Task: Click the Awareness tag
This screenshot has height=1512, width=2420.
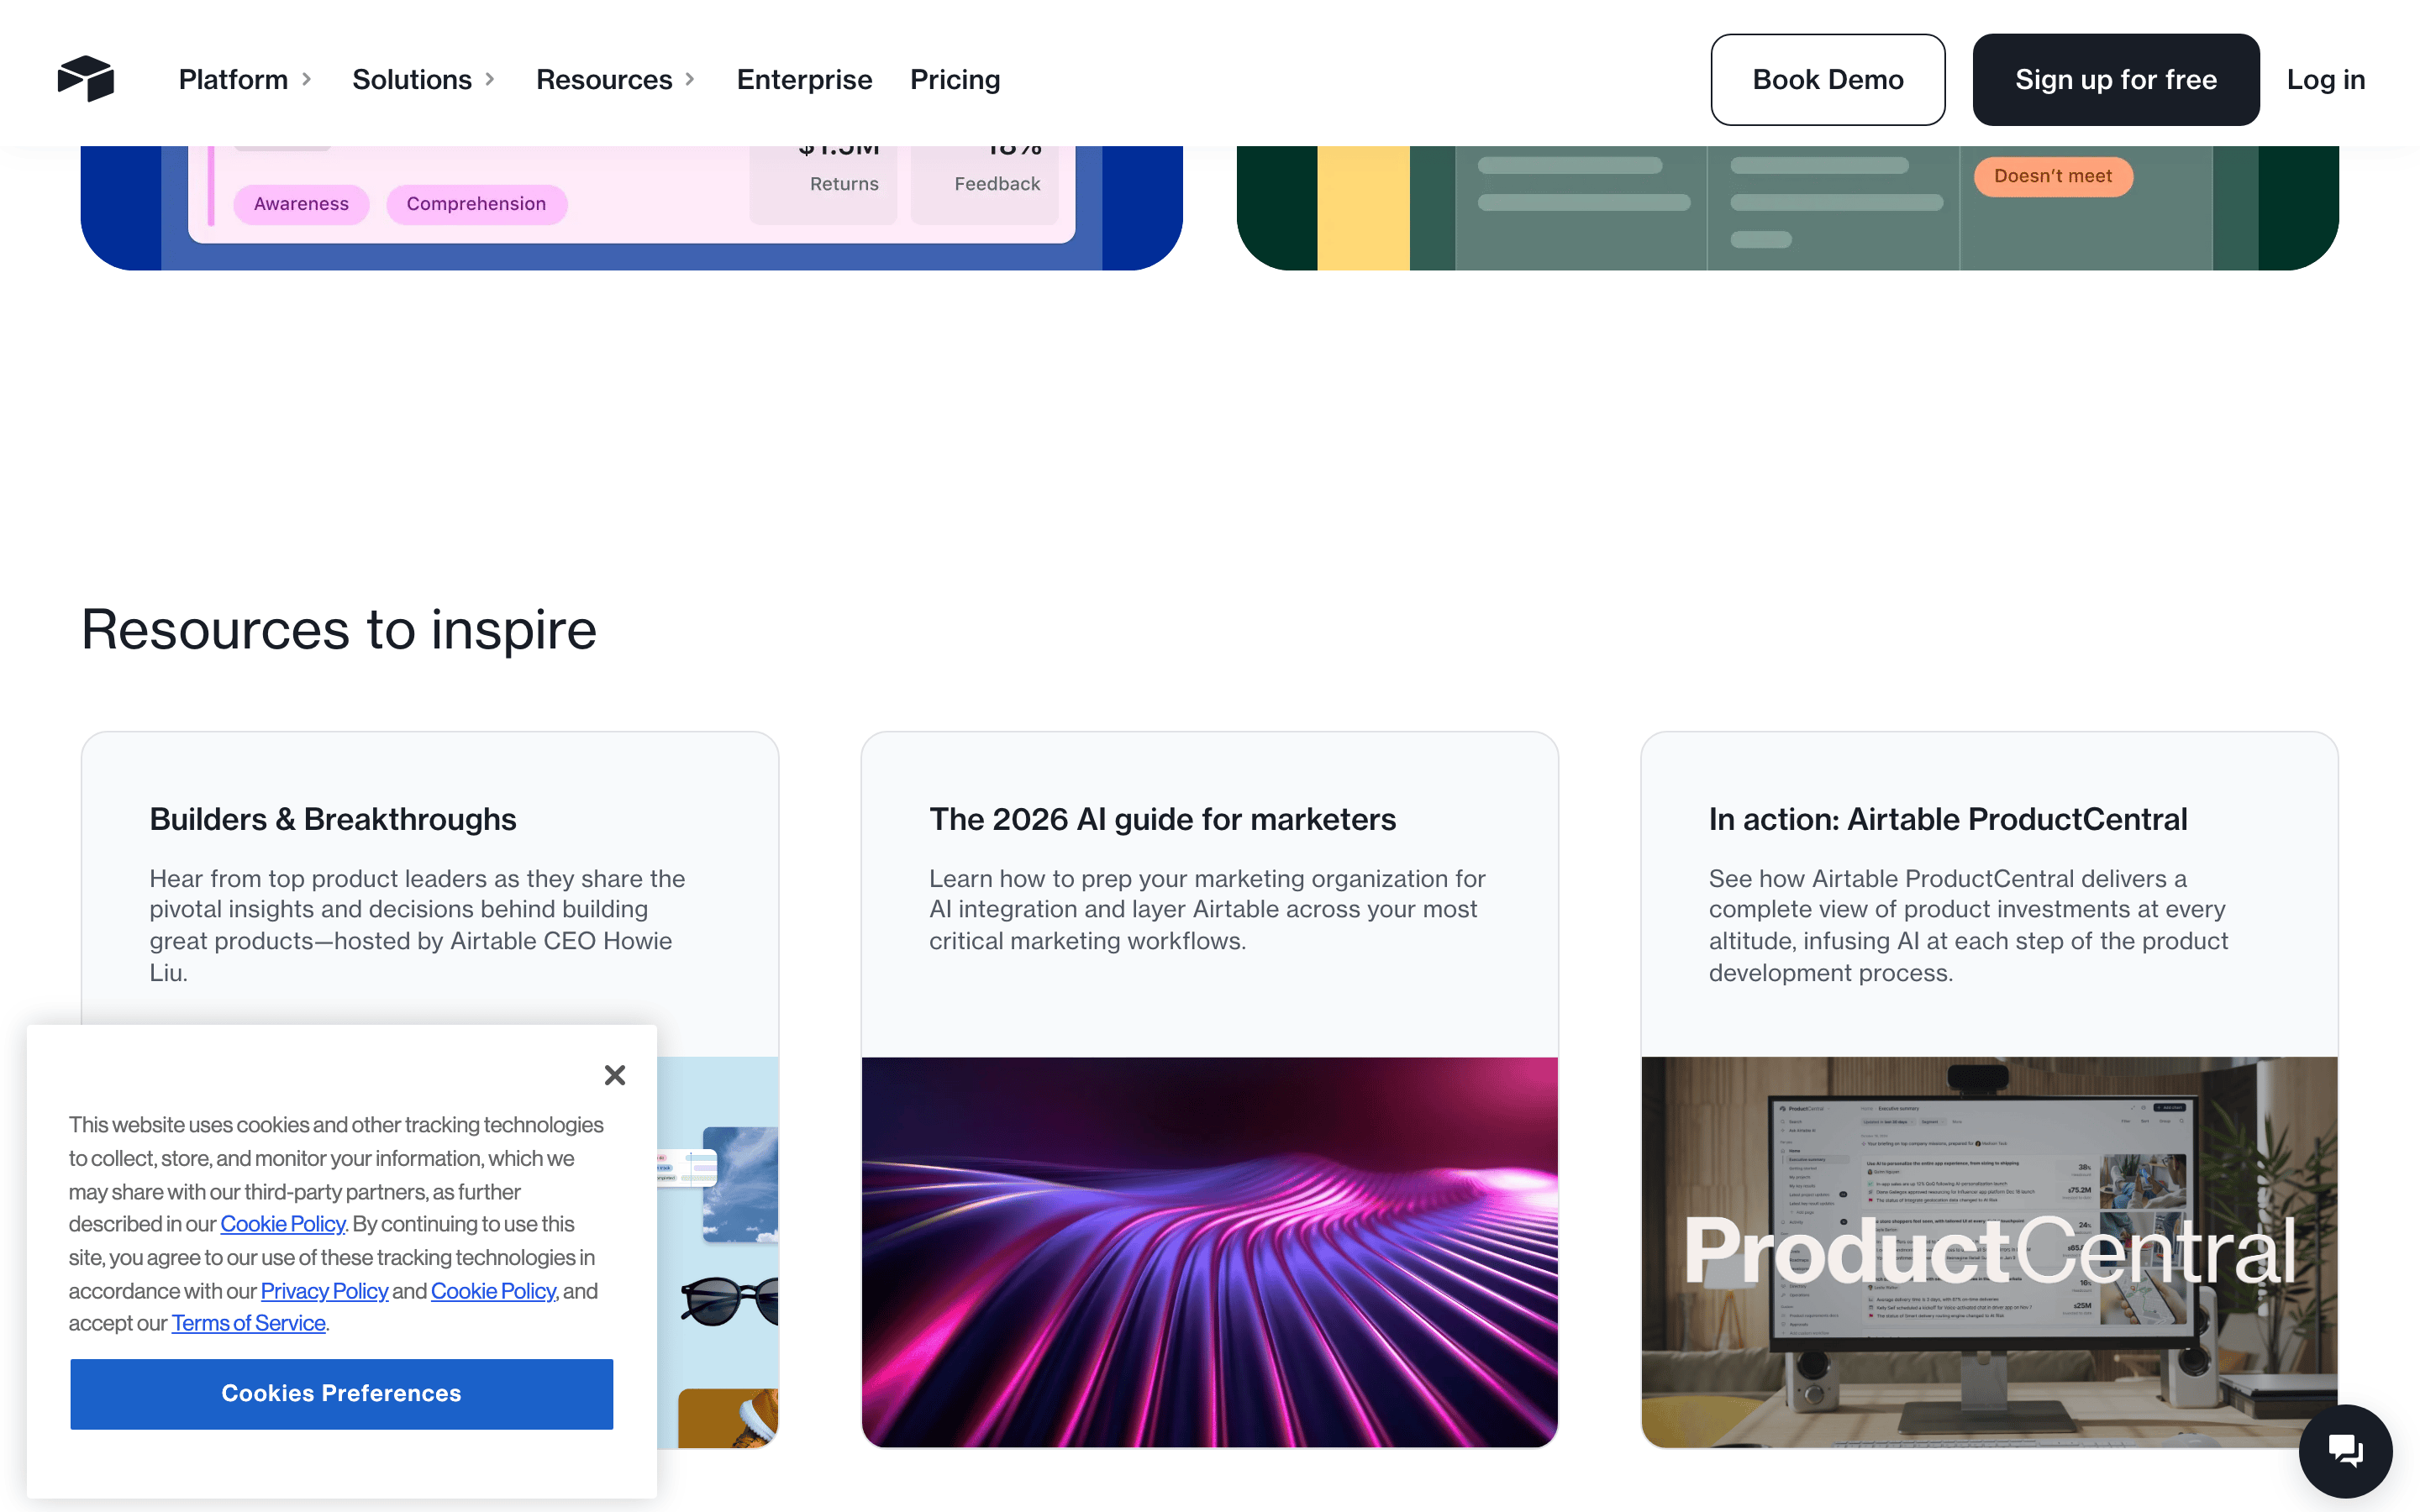Action: click(301, 204)
